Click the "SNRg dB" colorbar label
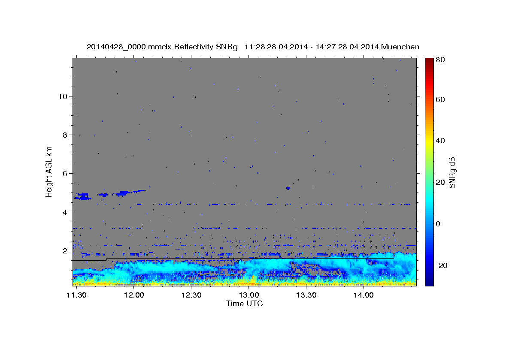 pyautogui.click(x=452, y=172)
